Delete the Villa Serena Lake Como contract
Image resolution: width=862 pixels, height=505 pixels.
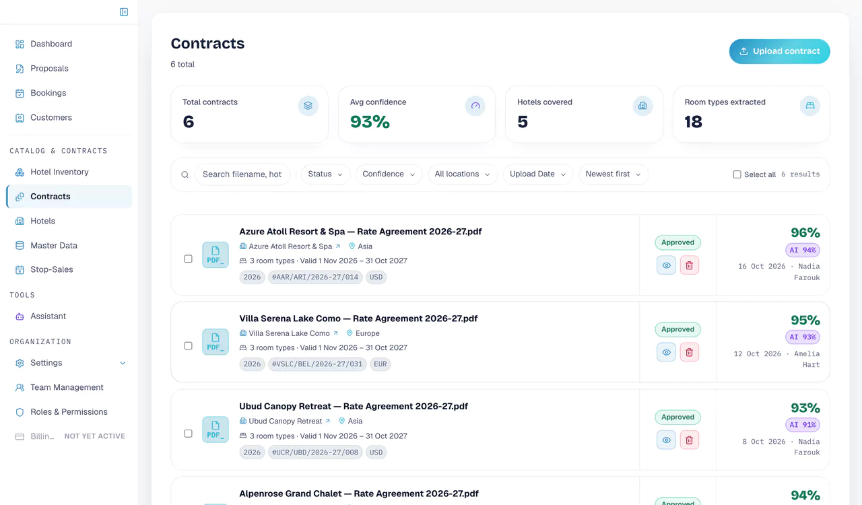click(x=689, y=352)
